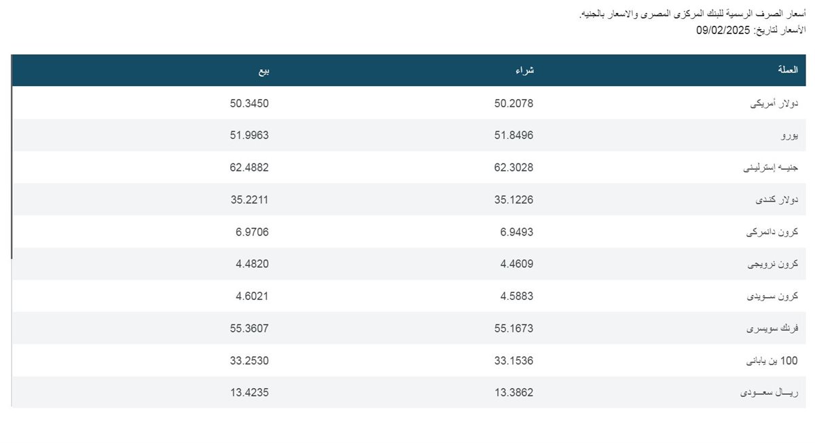Click the US dollar sell rate 50.3450

tap(249, 103)
